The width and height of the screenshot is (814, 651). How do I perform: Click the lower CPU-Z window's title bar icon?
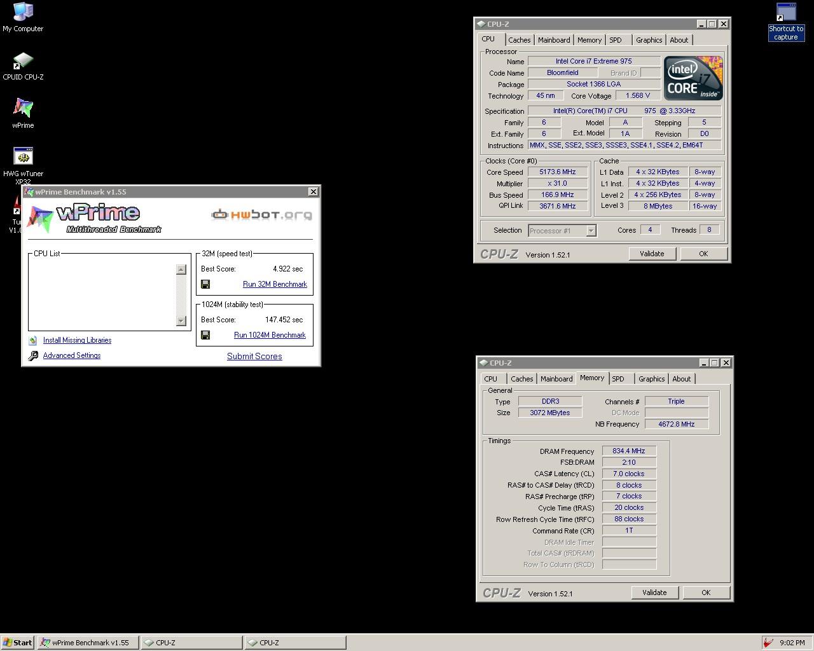483,363
